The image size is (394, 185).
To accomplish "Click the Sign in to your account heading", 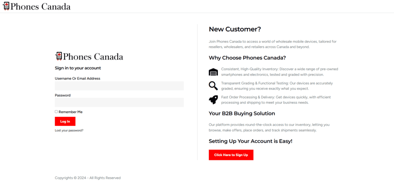I will 78,68.
